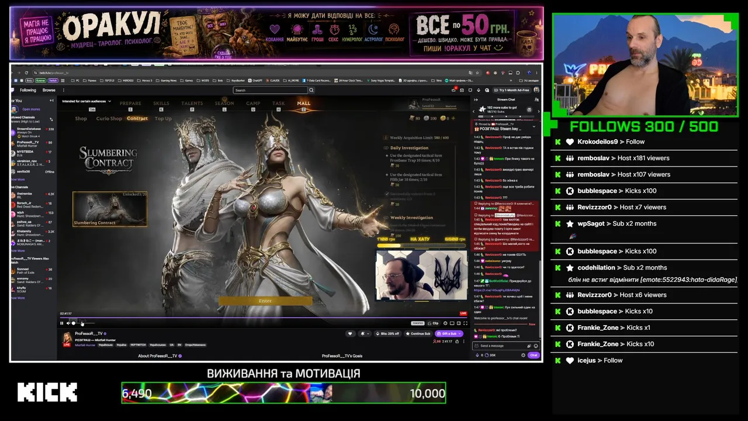Select the CAMP game tab
Viewport: 748px width, 421px height.
pos(253,103)
